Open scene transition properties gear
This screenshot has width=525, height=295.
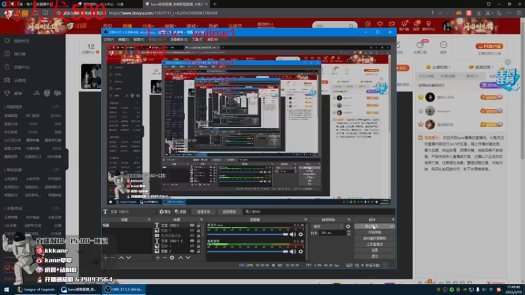coord(348,226)
